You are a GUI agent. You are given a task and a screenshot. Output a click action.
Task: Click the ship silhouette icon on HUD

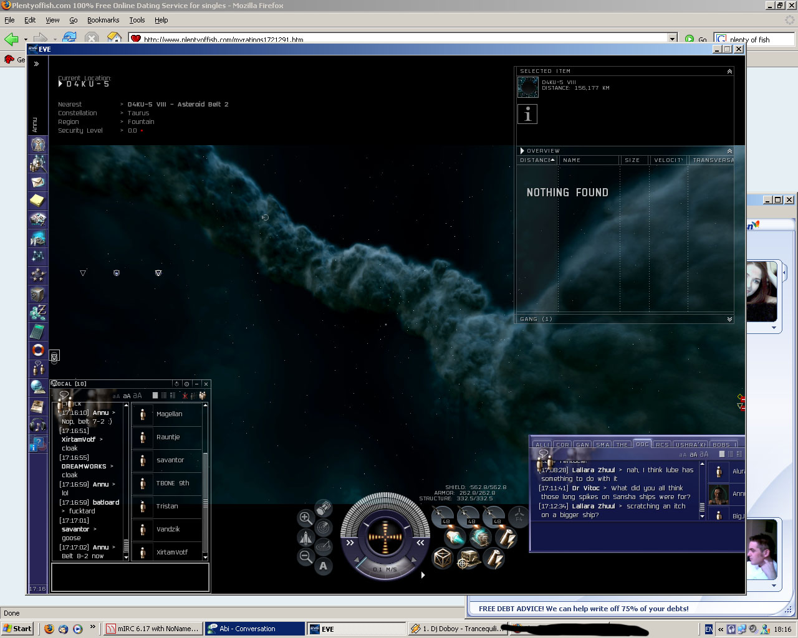[x=305, y=537]
